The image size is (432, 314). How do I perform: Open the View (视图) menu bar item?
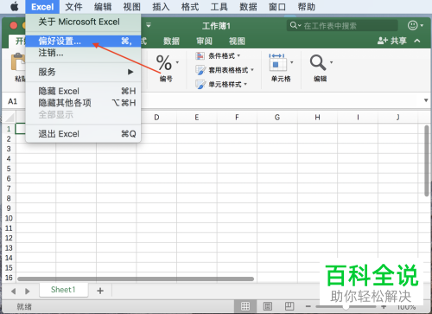132,7
